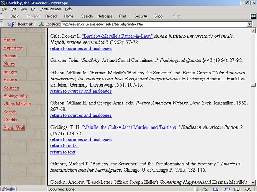Collapse the location toolbar handle
The height and width of the screenshot is (192, 257).
click(2, 24)
